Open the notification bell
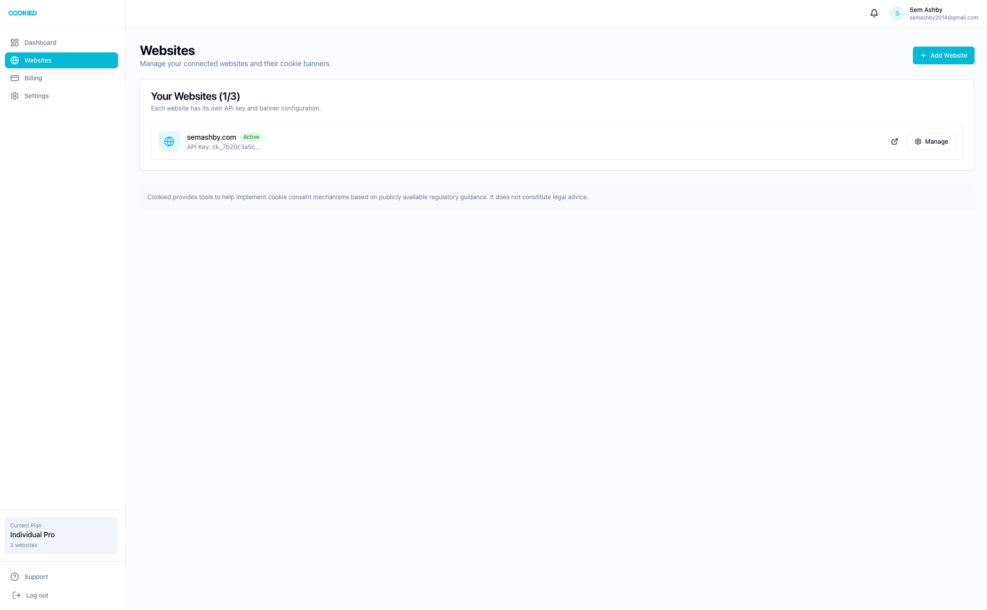 point(874,13)
